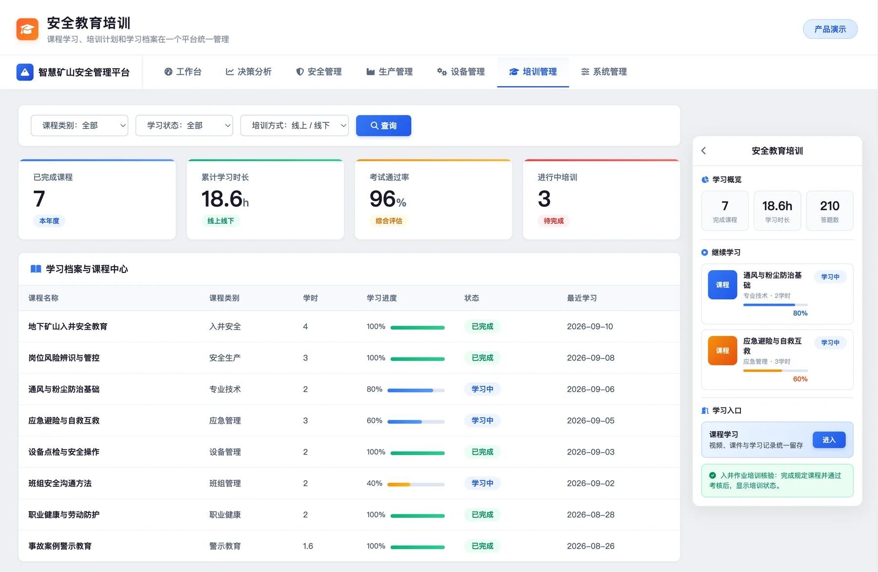Click the 地下矿山入井安全教育 course name

(68, 327)
